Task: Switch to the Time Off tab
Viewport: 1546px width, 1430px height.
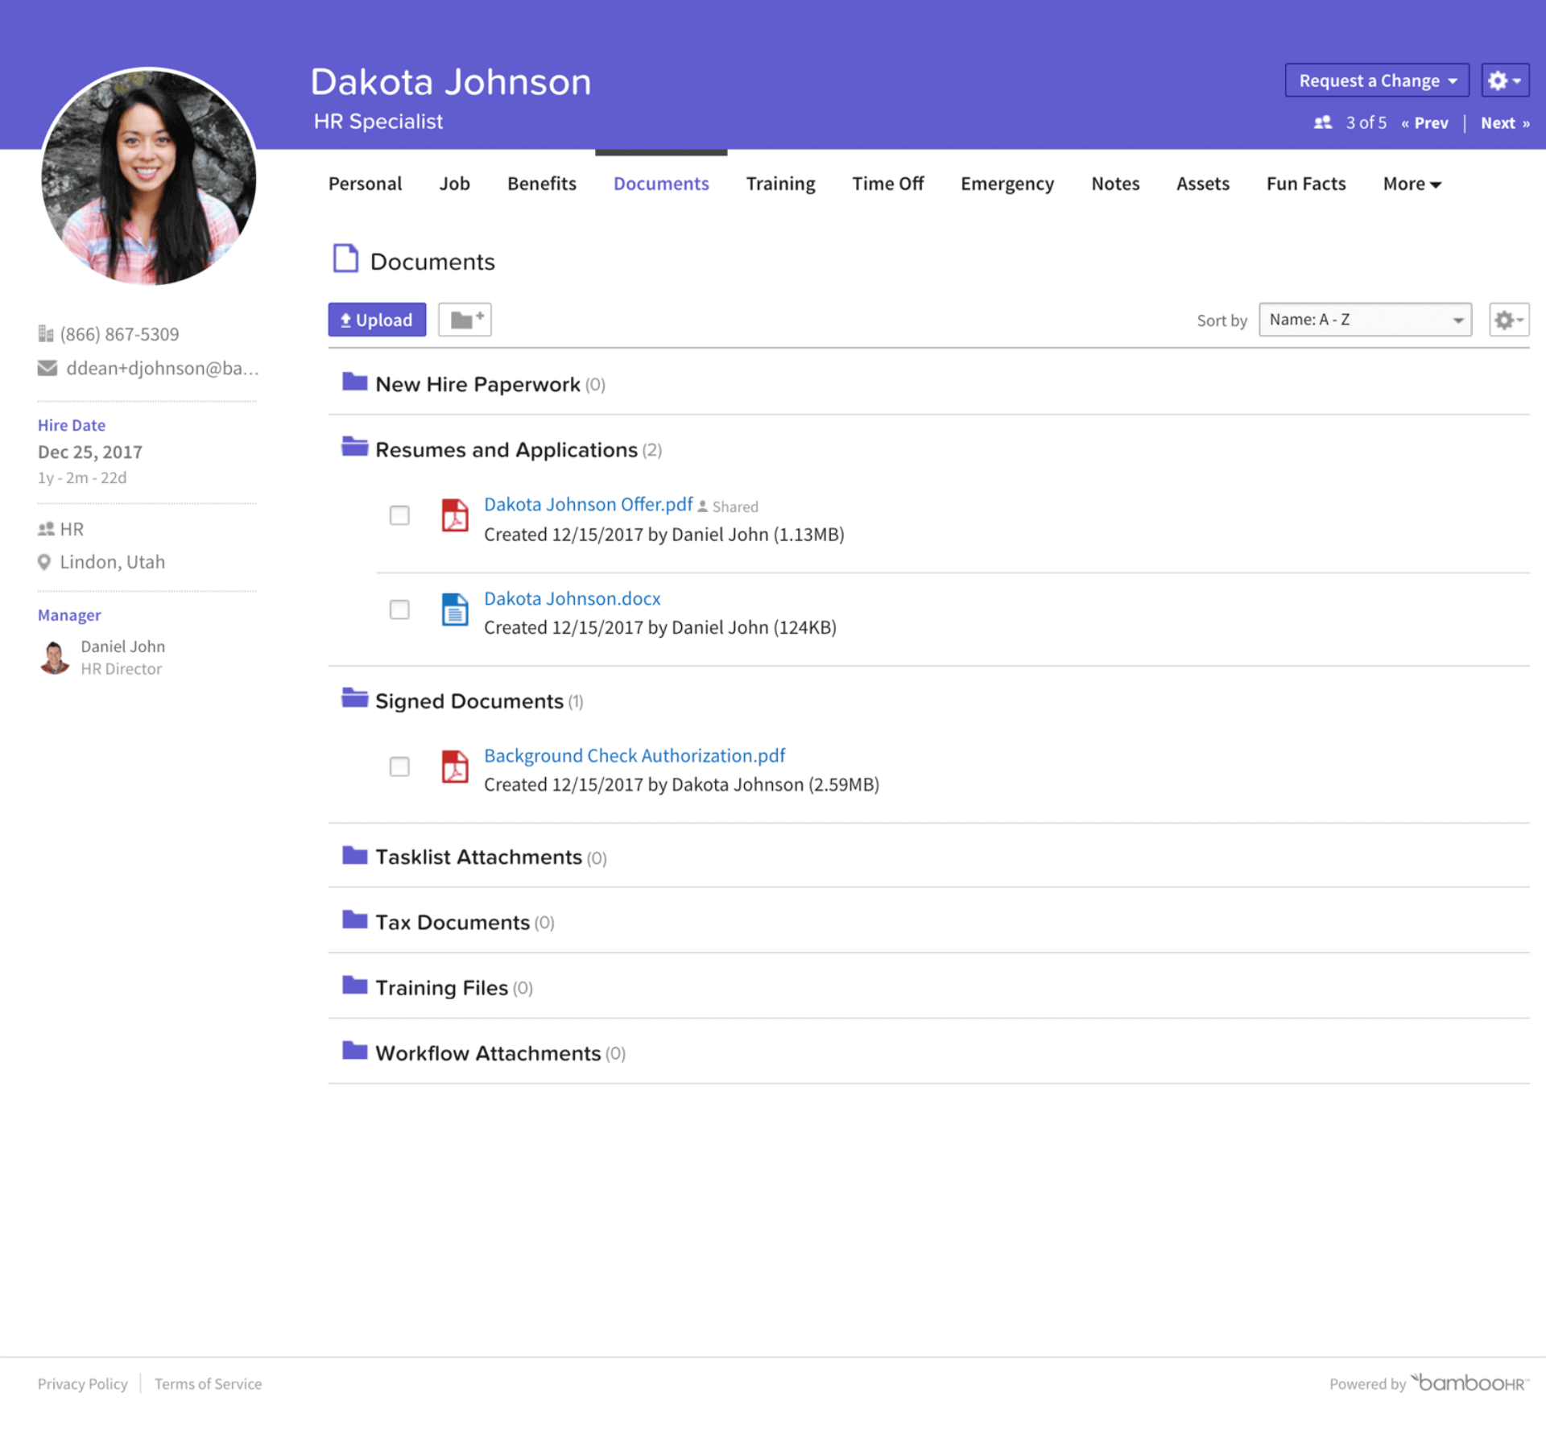Action: click(x=887, y=184)
